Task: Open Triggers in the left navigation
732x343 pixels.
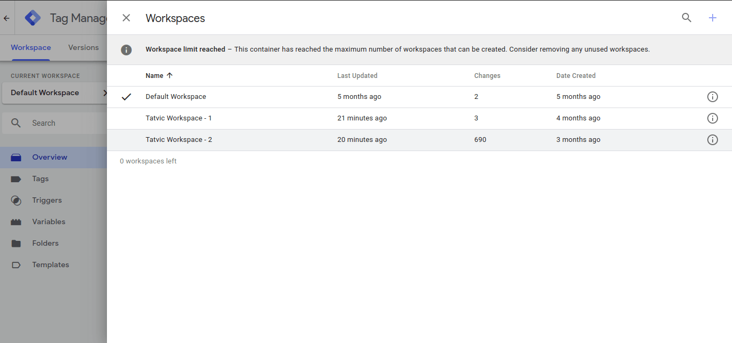Action: (x=54, y=201)
